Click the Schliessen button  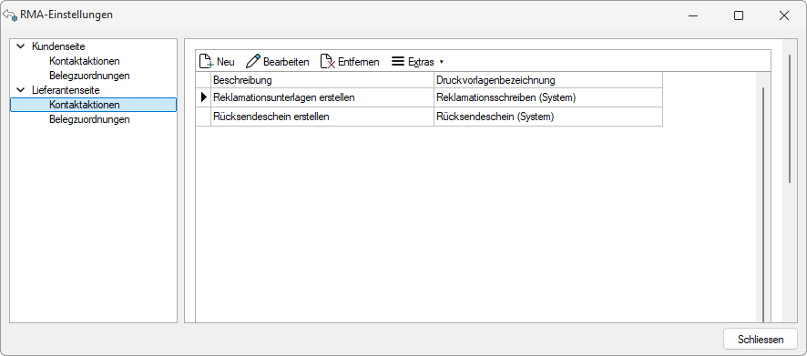click(761, 340)
